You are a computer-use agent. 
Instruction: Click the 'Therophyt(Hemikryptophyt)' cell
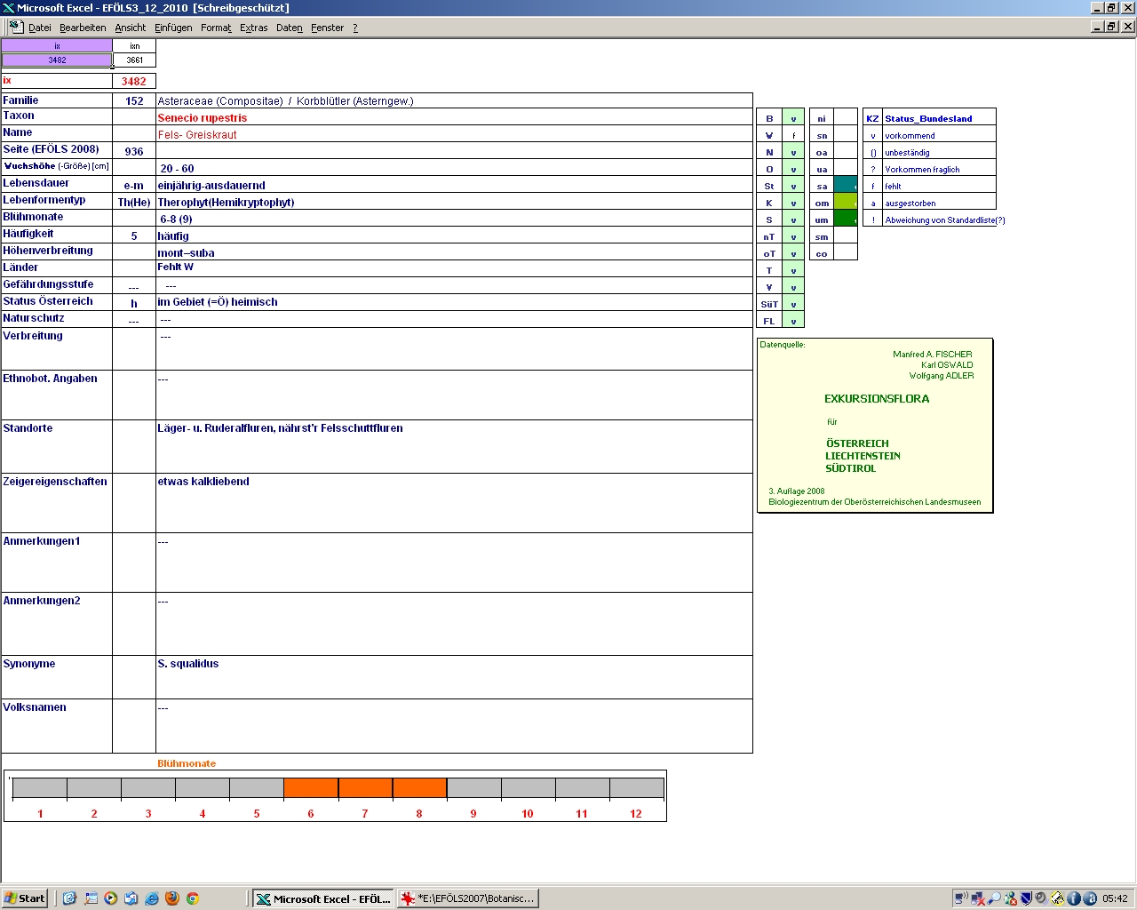point(454,202)
